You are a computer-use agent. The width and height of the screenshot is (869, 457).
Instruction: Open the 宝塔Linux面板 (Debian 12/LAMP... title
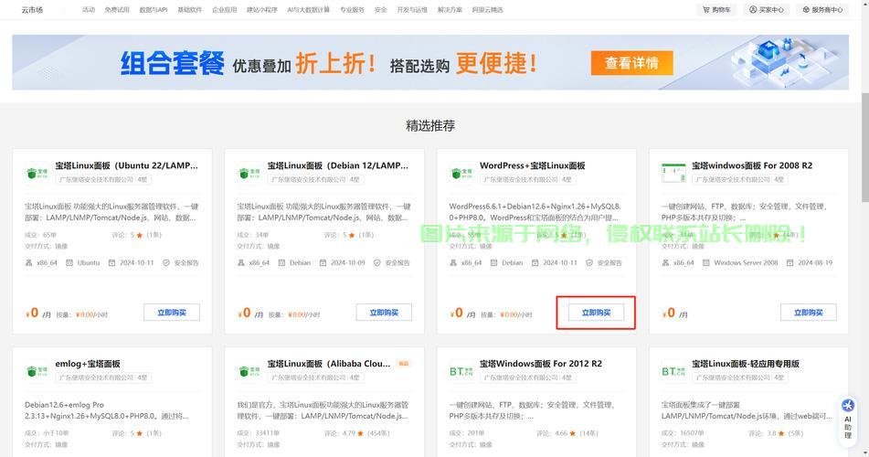pos(338,165)
